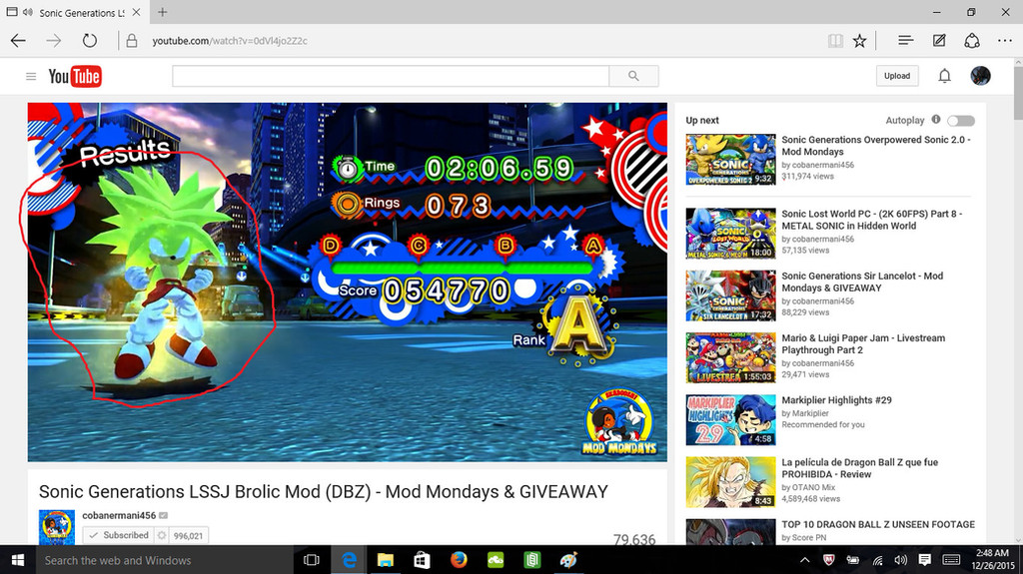Open Edge browser icon on taskbar
The height and width of the screenshot is (574, 1023).
349,560
